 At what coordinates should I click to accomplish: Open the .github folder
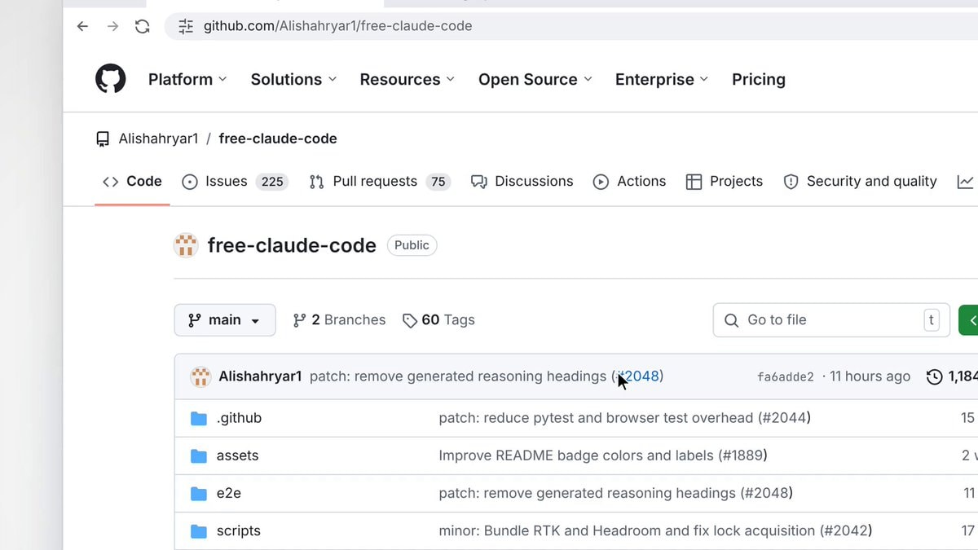(239, 418)
